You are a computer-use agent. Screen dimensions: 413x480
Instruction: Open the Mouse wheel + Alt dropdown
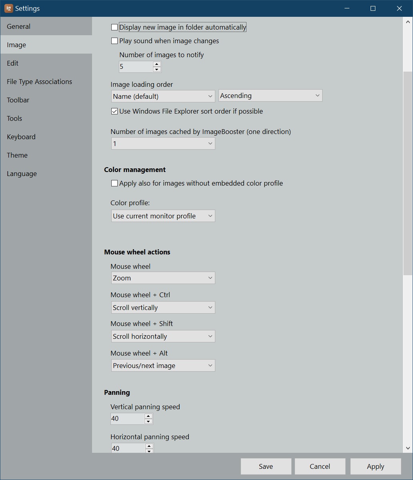pyautogui.click(x=163, y=366)
